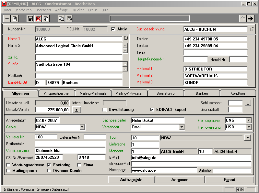Click the Auftragsinfo button
Image resolution: width=259 pixels, height=193 pixels.
click(131, 180)
